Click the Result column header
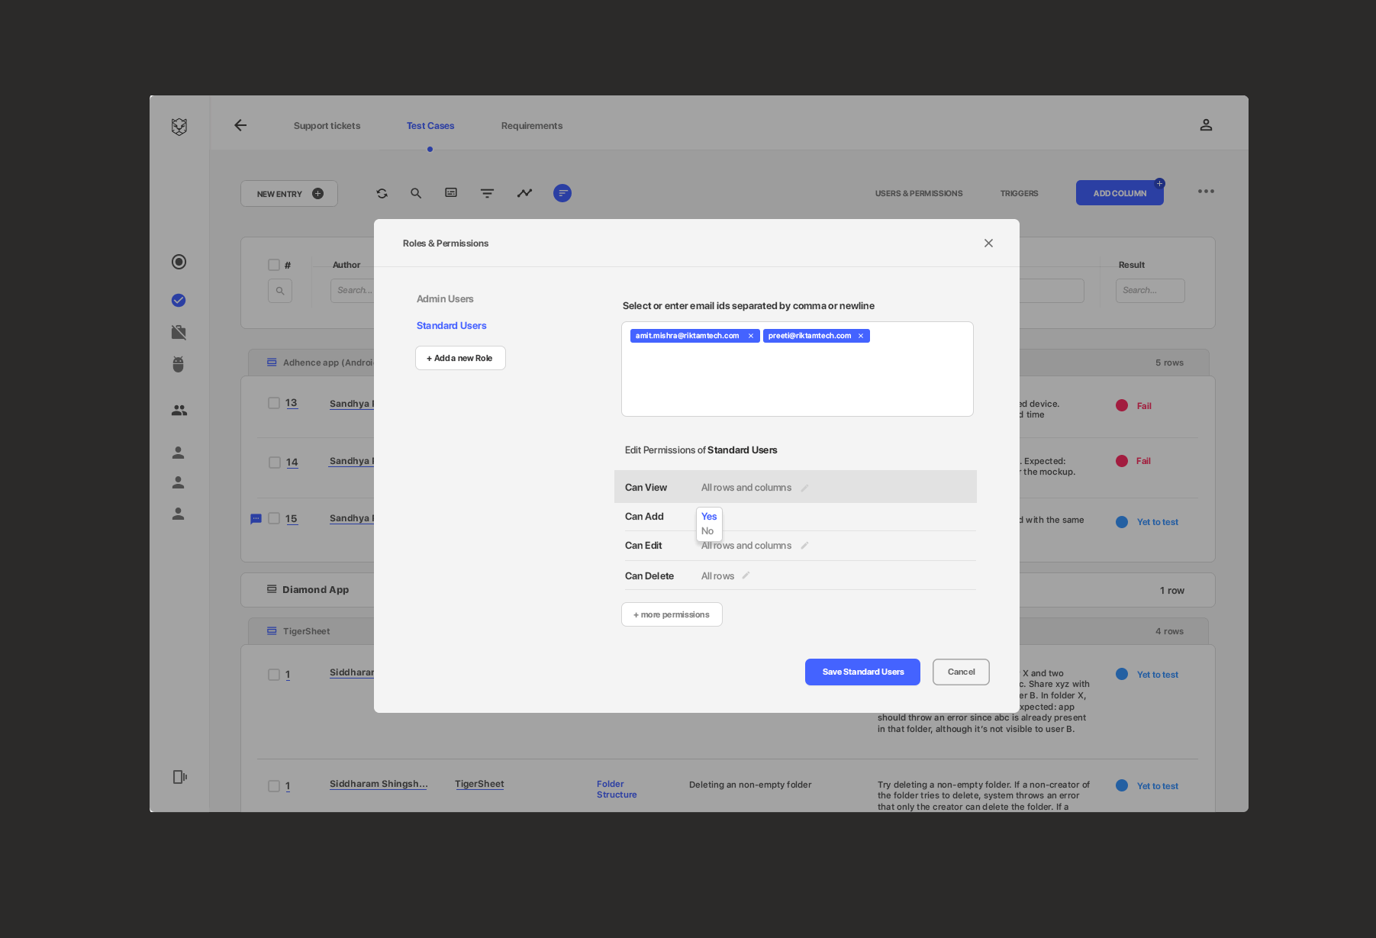Image resolution: width=1376 pixels, height=938 pixels. click(1132, 266)
